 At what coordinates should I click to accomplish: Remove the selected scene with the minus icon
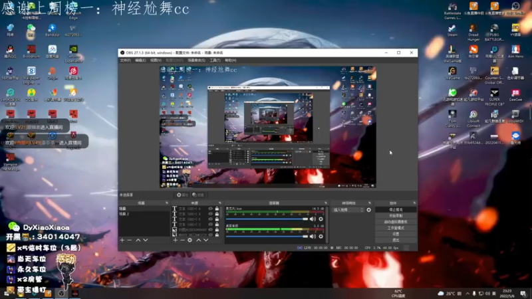click(x=129, y=240)
